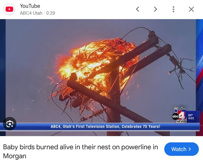Click the red YouTube logo icon
Viewport: 203px width, 163px height.
[x=9, y=9]
